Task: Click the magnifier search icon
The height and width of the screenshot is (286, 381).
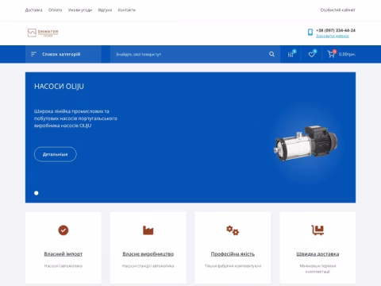Action: tap(271, 54)
